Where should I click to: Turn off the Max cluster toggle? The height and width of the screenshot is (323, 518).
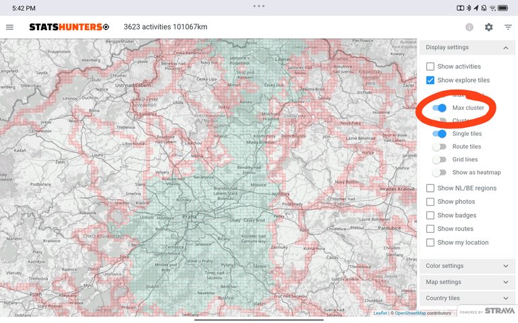click(x=440, y=108)
